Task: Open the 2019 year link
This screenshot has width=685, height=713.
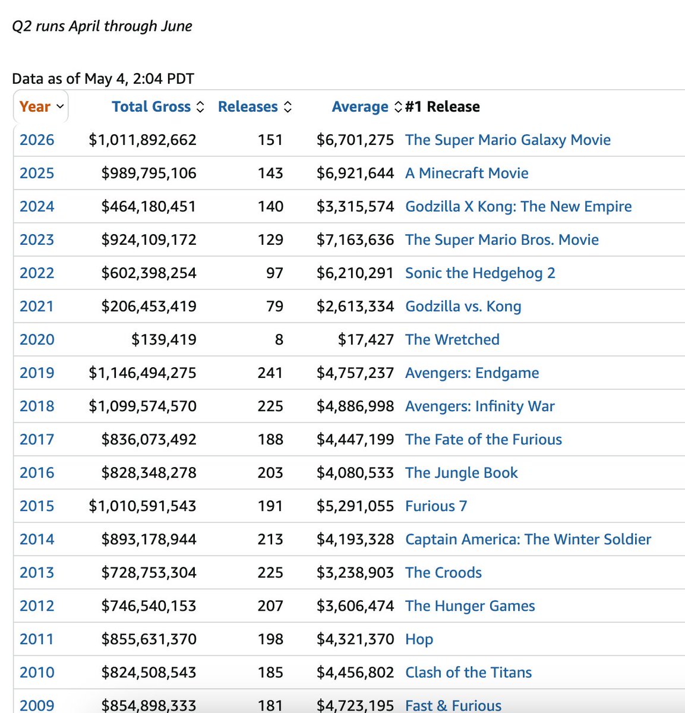Action: pyautogui.click(x=37, y=373)
